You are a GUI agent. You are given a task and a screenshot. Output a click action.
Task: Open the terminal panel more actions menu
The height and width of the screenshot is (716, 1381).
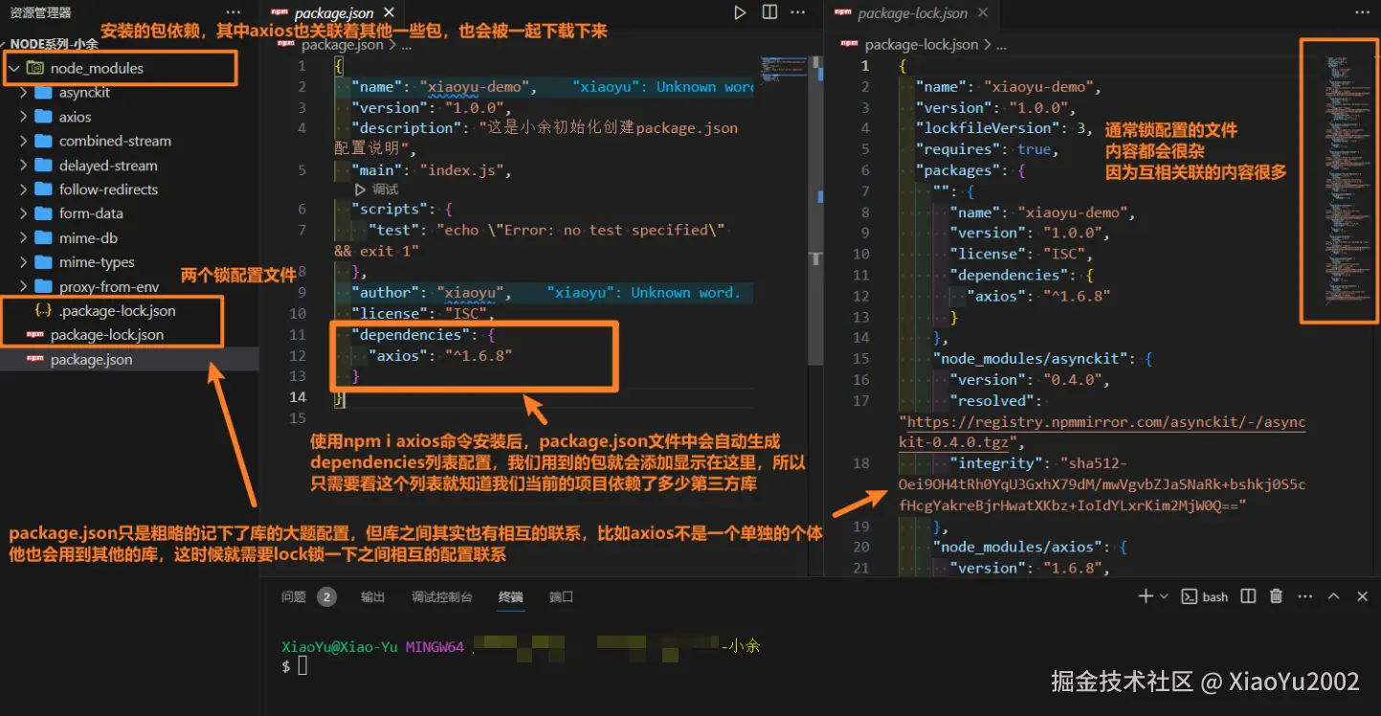click(x=1304, y=596)
